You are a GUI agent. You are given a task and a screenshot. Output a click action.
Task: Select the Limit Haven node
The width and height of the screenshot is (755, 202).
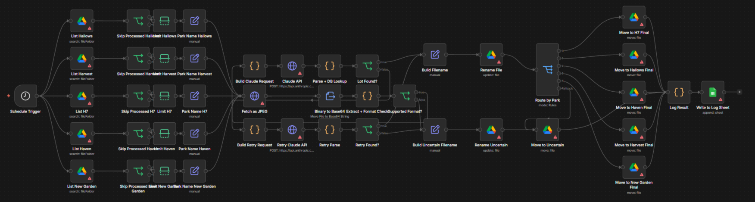(x=164, y=133)
